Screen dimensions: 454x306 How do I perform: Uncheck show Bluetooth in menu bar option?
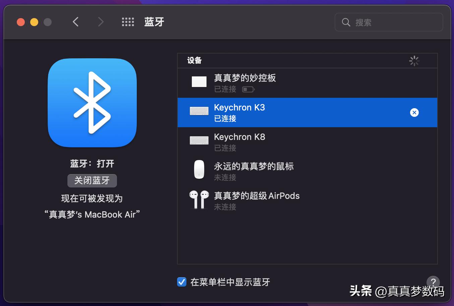[181, 282]
